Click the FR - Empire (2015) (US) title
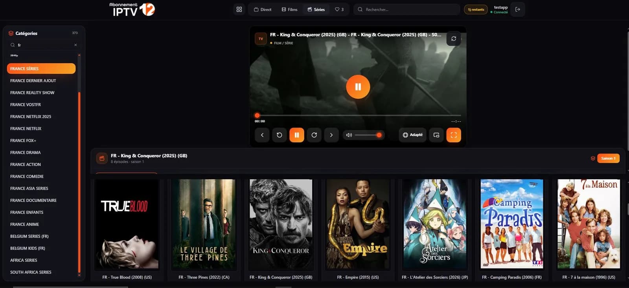 (358, 277)
